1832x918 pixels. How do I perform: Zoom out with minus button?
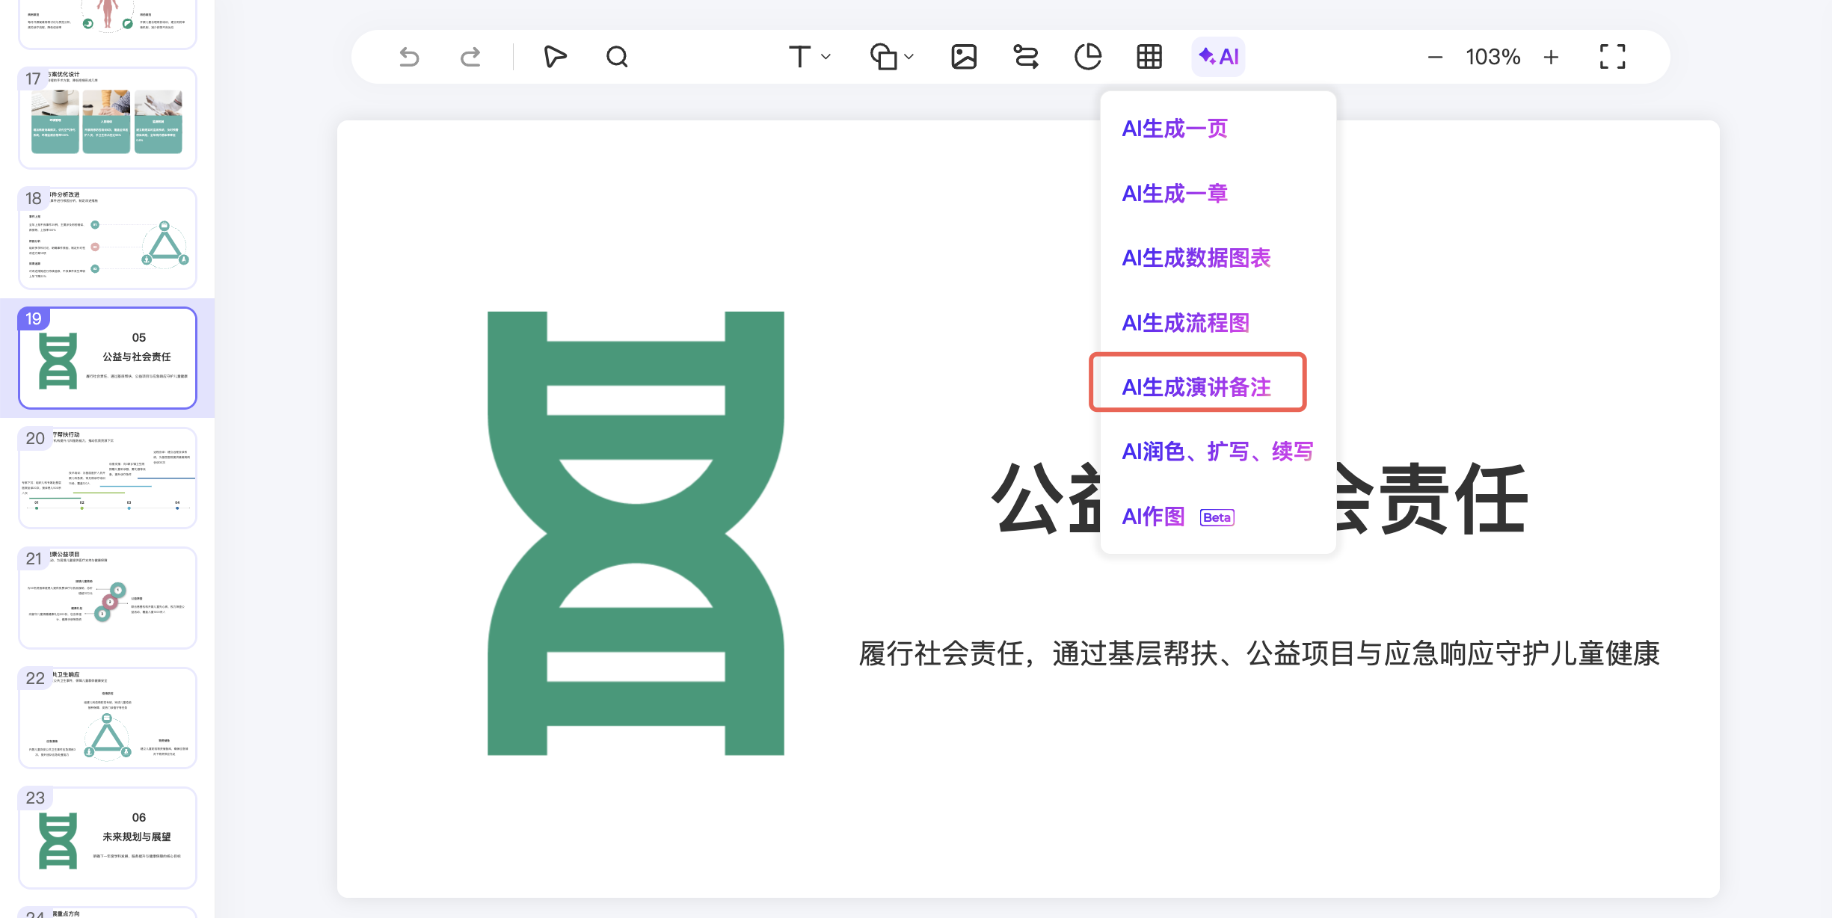(1435, 57)
